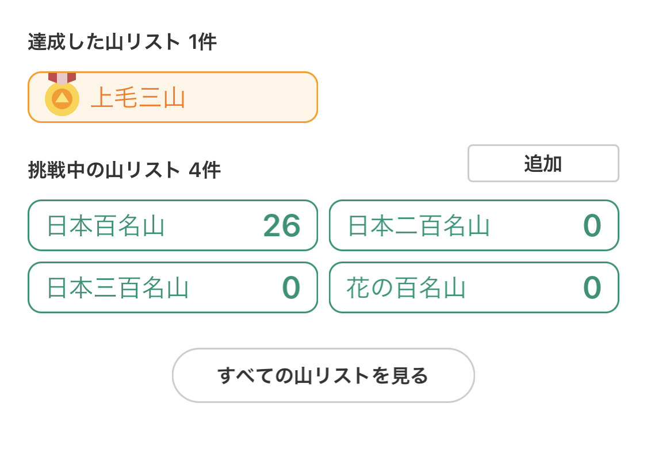
Task: Click the 26 count on 日本百名山 card
Action: (282, 225)
